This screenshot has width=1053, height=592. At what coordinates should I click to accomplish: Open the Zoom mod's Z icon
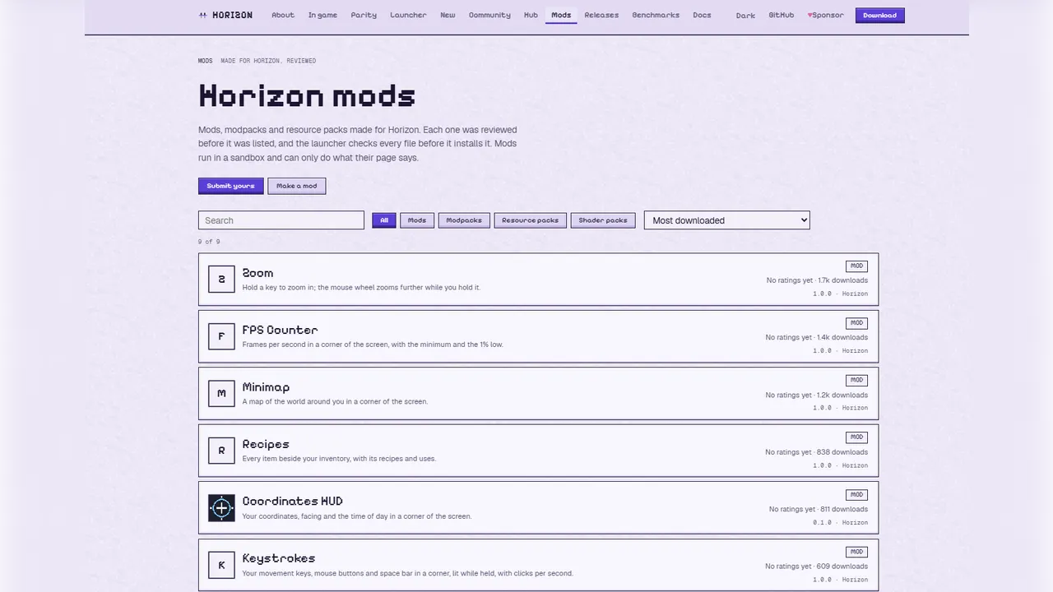221,280
